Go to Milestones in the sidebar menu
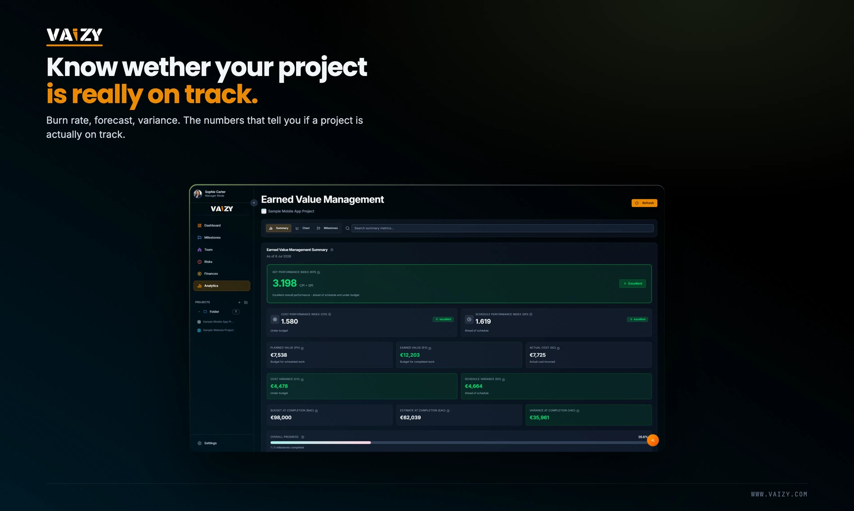Screen dimensions: 854x511 click(222, 238)
